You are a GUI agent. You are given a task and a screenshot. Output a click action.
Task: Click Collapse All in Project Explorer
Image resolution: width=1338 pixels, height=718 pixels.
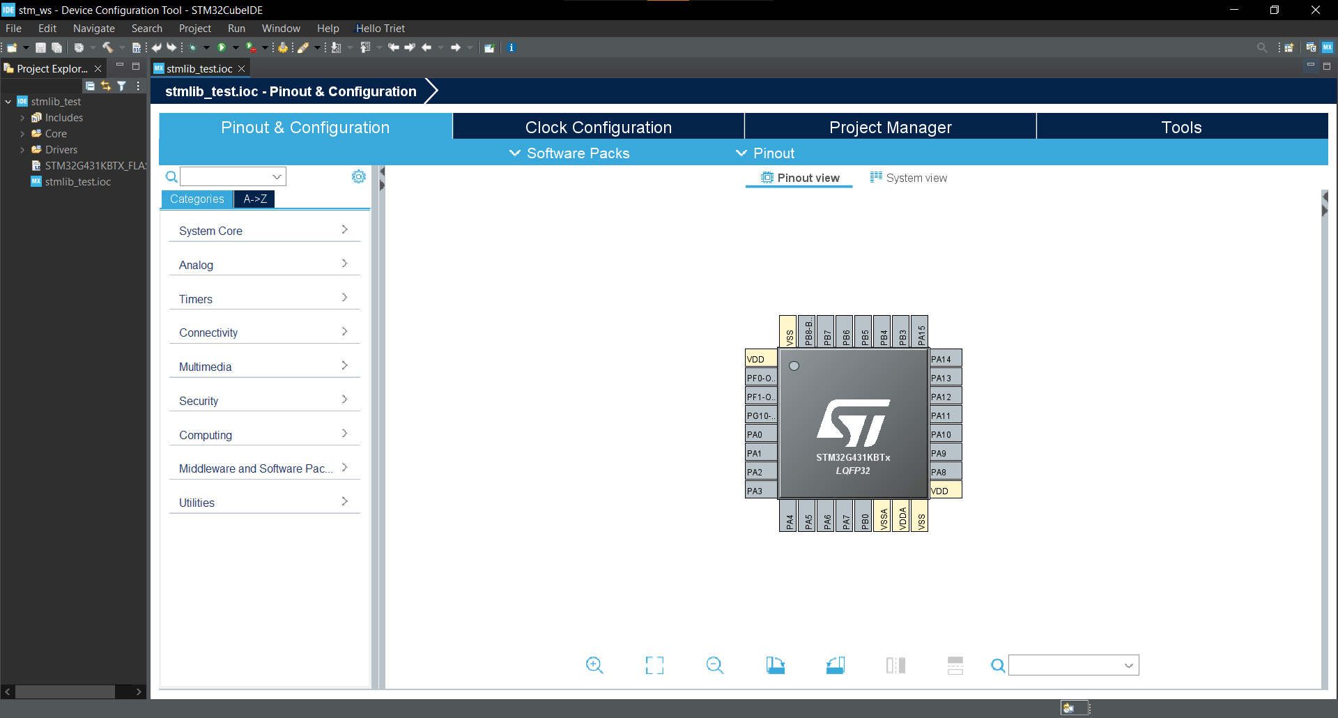[90, 86]
